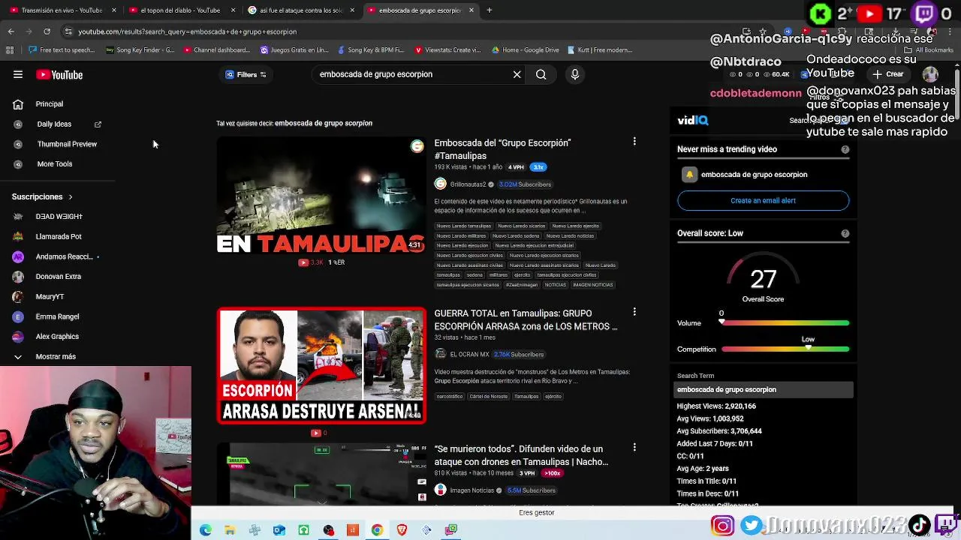Open the 'Channel dashboard' bookmark
This screenshot has width=961, height=540.
216,50
